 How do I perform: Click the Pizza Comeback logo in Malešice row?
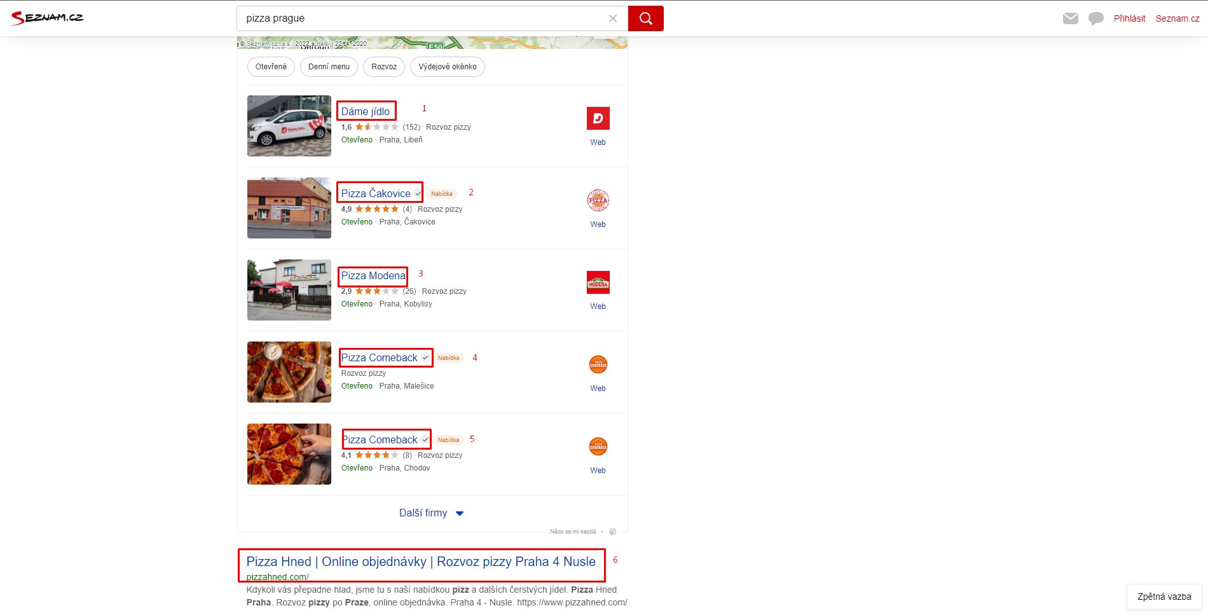(598, 364)
